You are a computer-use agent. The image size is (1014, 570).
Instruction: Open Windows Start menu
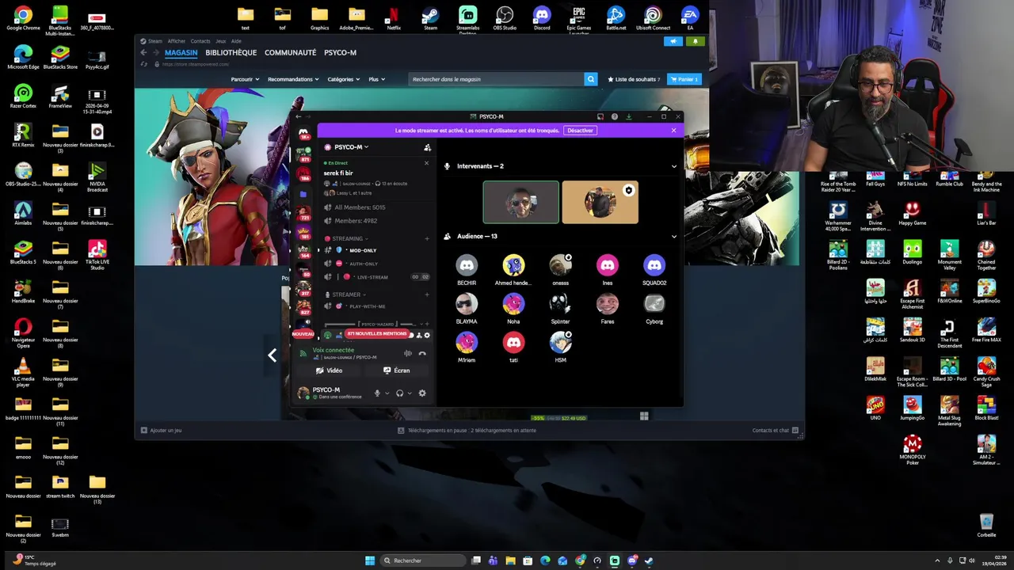(370, 560)
